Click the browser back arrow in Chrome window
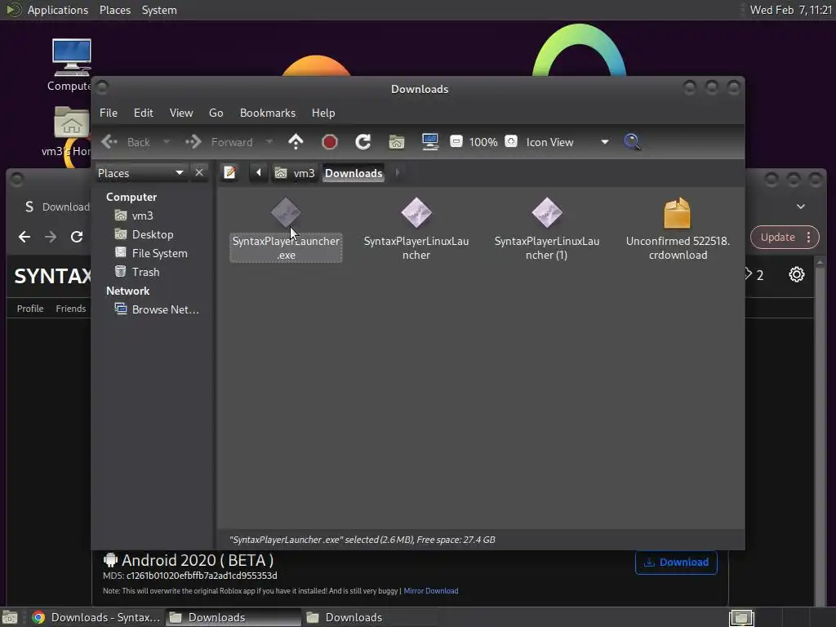The image size is (836, 627). click(24, 237)
